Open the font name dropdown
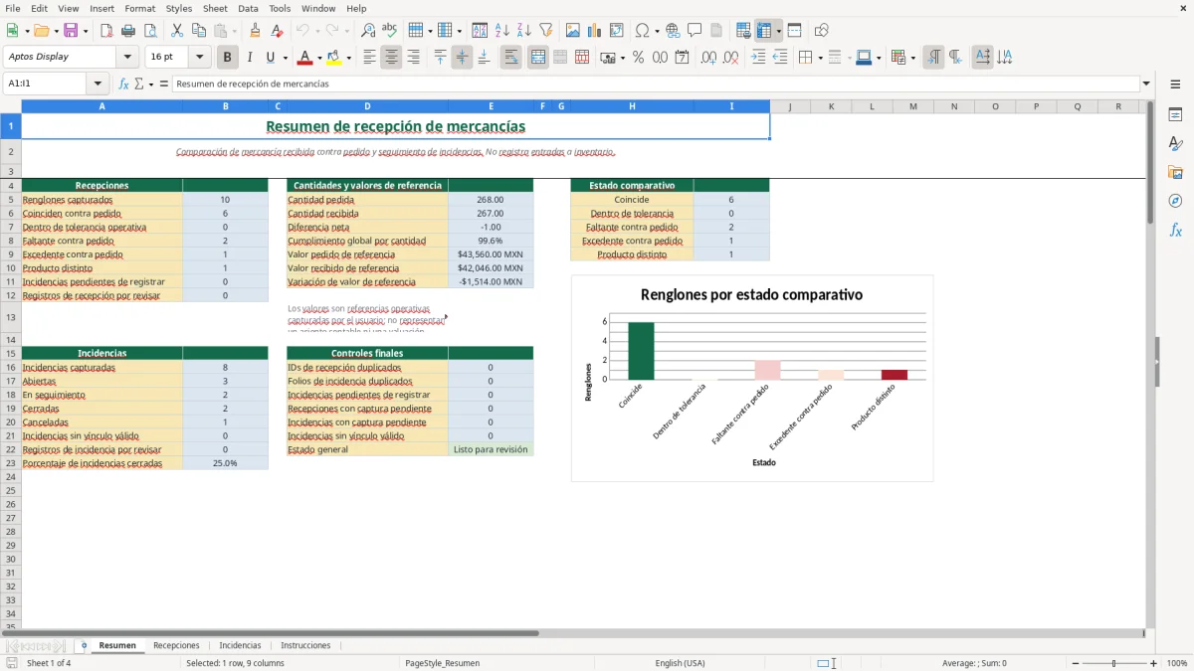Viewport: 1194px width, 671px height. point(127,57)
